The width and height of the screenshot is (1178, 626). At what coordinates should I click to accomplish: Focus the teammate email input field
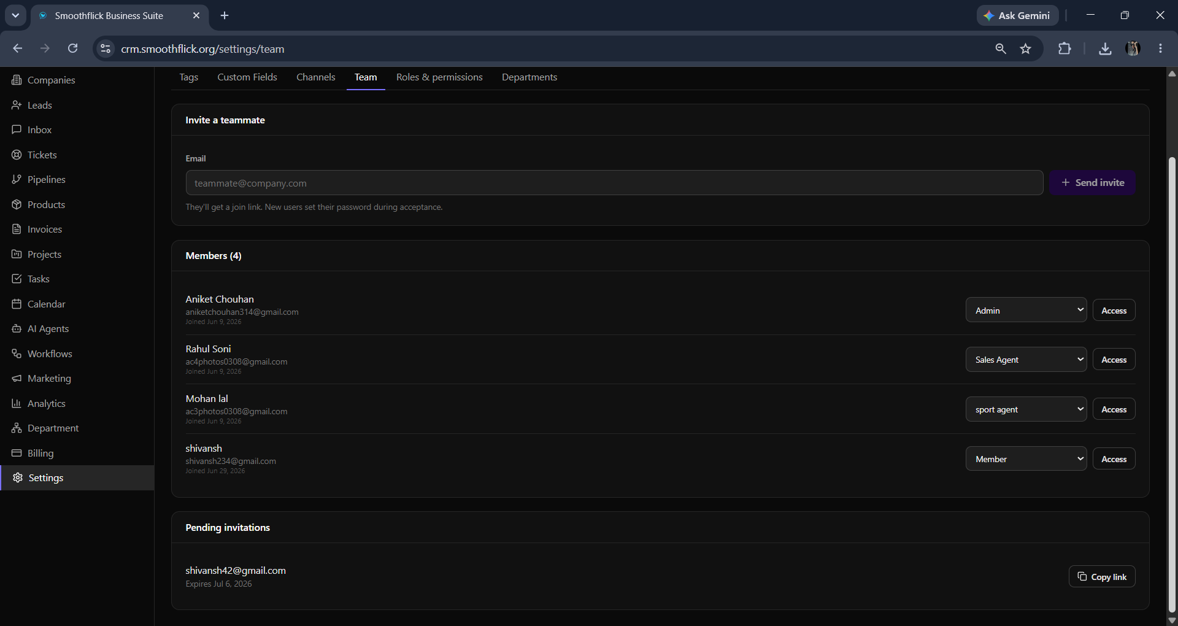pyautogui.click(x=614, y=183)
